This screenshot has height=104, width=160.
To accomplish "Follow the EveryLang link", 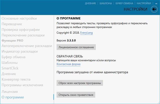I will point(86,33).
